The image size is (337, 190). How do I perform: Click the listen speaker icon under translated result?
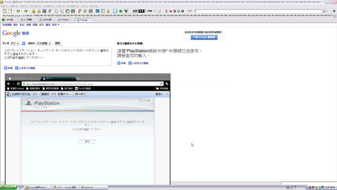coord(118,63)
